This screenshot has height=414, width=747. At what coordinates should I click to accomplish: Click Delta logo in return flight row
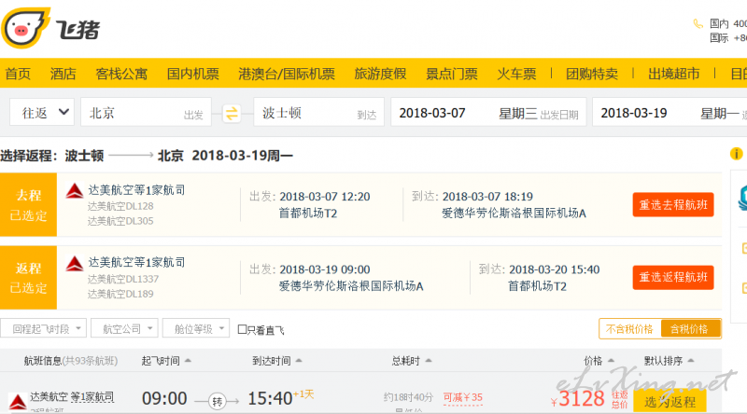point(75,263)
